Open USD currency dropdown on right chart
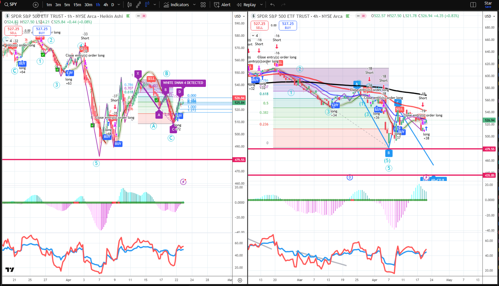The height and width of the screenshot is (286, 499). (x=490, y=16)
